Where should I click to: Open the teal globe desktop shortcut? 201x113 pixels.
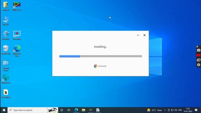6,79
